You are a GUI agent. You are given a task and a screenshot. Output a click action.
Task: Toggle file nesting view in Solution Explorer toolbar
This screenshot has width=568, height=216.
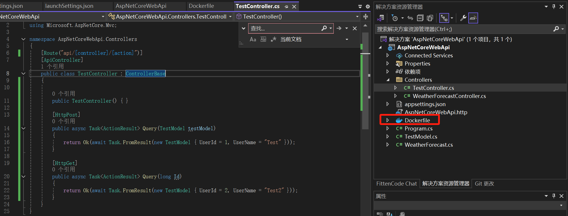444,18
